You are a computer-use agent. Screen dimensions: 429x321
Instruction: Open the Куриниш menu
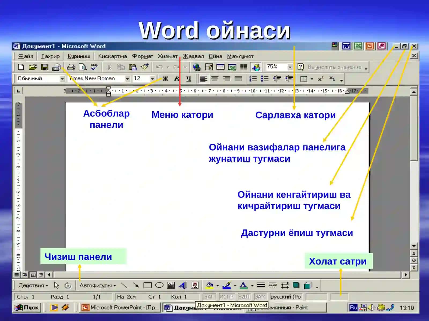79,56
